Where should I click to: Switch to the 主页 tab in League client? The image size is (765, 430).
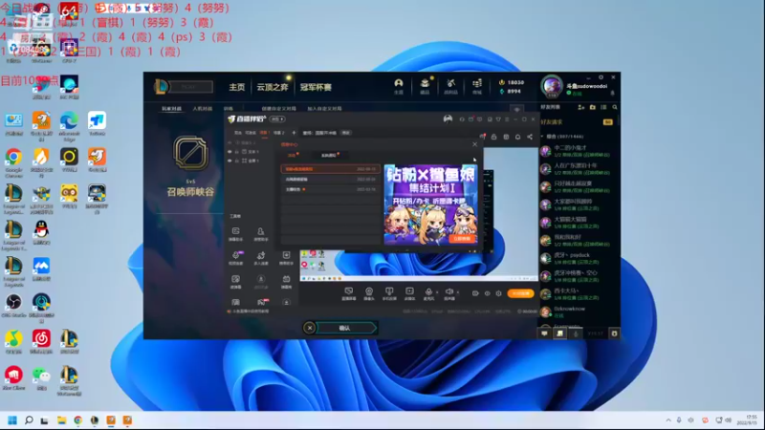click(237, 87)
